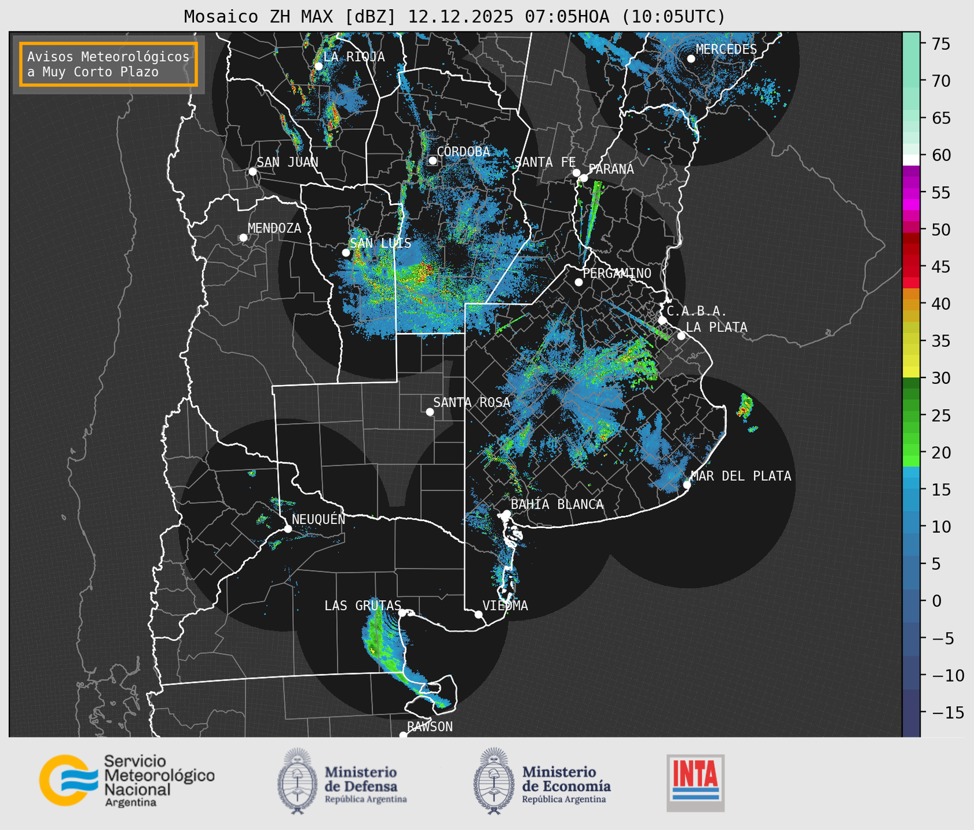Click the PERGAMINO city marker

click(579, 282)
